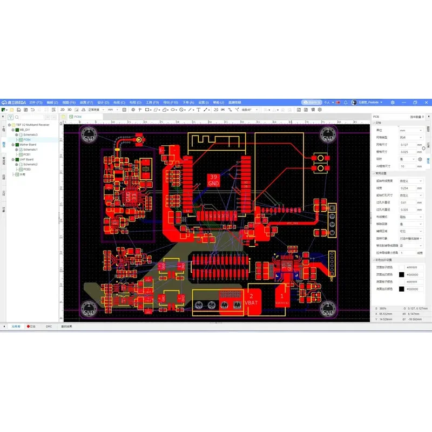The height and width of the screenshot is (432, 432).
Task: Click the line width 0.254 input field
Action: coord(408,188)
